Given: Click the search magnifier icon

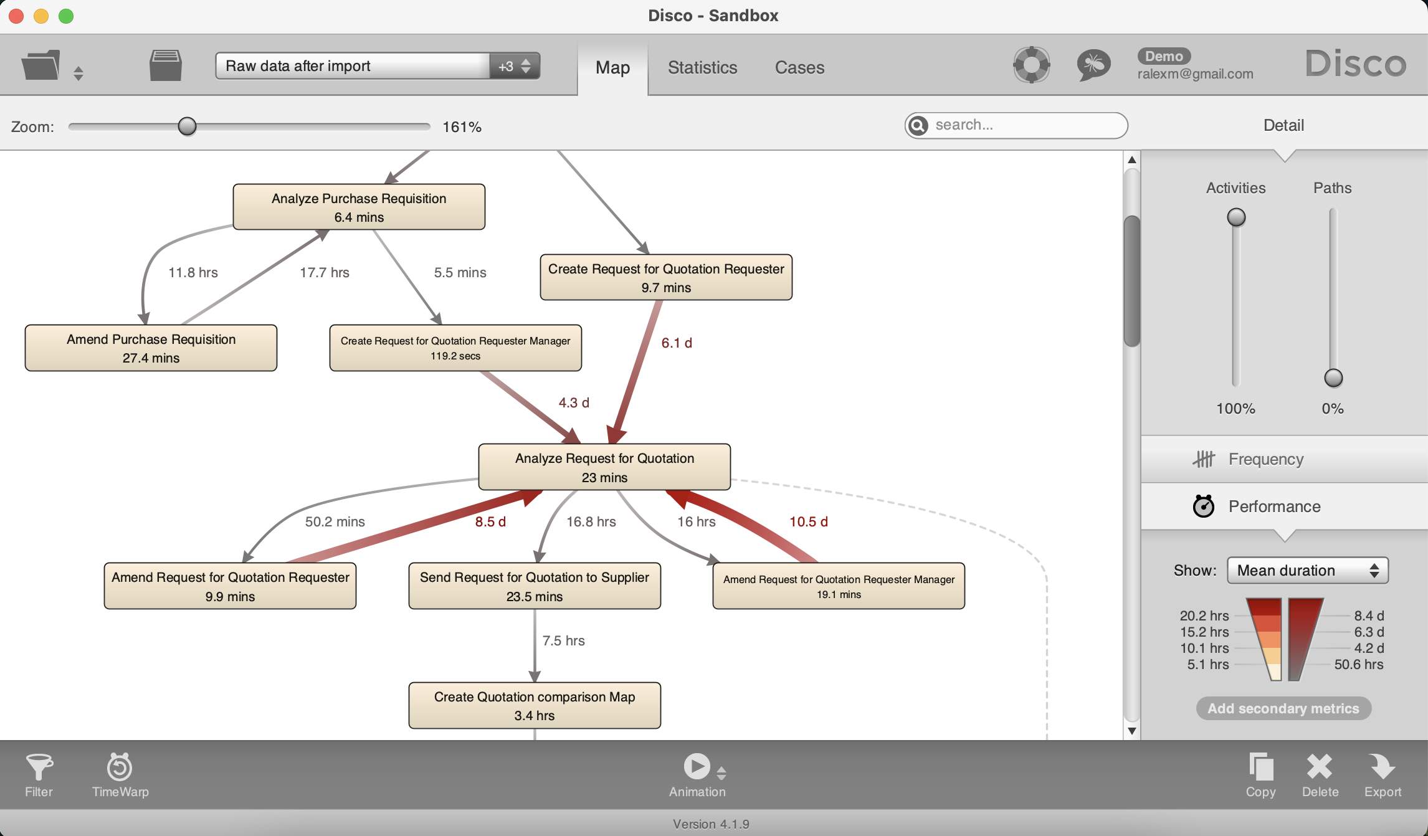Looking at the screenshot, I should pyautogui.click(x=918, y=126).
